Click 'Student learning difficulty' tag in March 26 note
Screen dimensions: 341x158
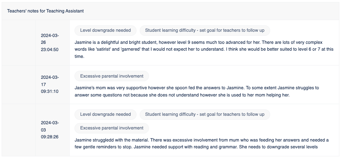(x=205, y=31)
